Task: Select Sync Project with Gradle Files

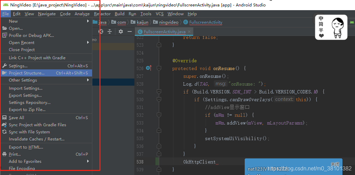Action: pos(46,125)
